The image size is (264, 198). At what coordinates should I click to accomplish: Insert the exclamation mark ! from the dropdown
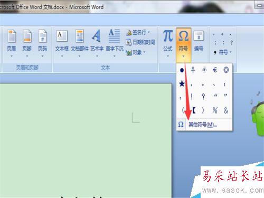[192, 97]
